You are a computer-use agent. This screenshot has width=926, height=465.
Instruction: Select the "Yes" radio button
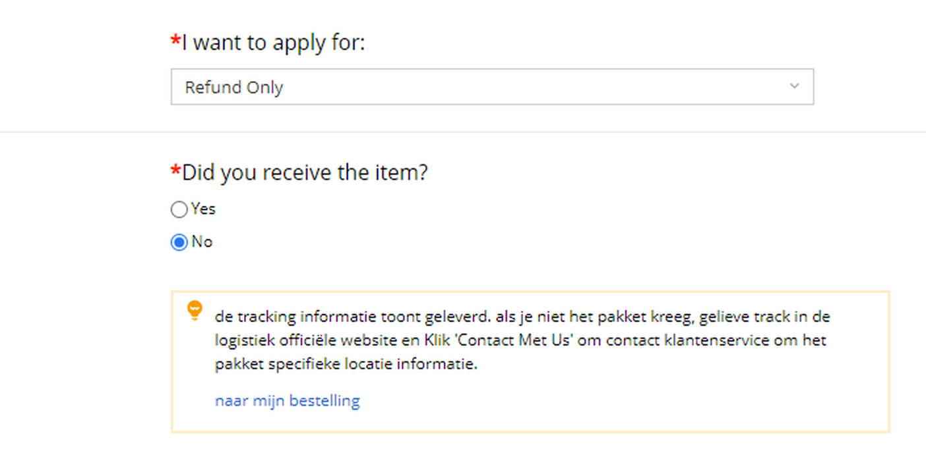coord(179,210)
